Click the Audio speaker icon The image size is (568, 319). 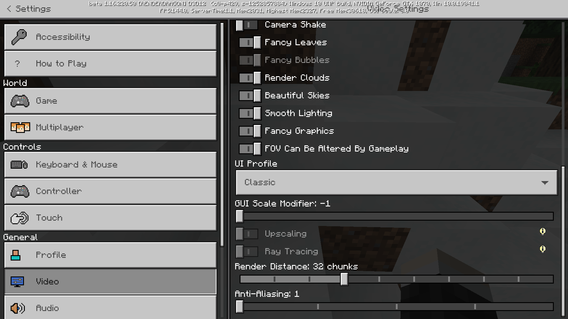[18, 308]
